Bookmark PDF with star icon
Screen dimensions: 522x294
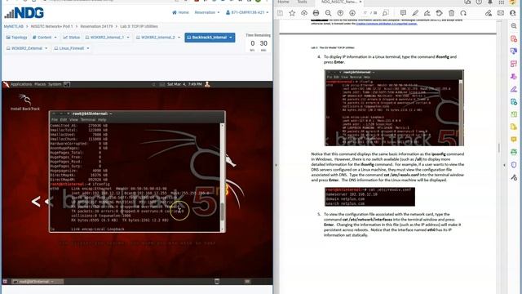(x=292, y=13)
